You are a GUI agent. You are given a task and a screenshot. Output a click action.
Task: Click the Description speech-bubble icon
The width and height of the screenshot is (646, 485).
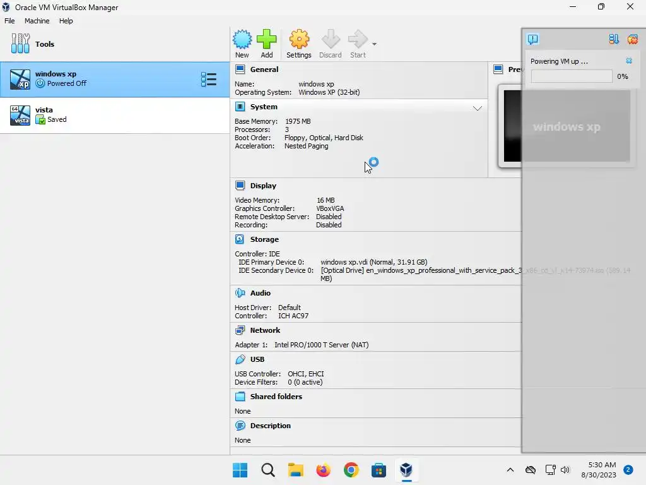tap(240, 426)
